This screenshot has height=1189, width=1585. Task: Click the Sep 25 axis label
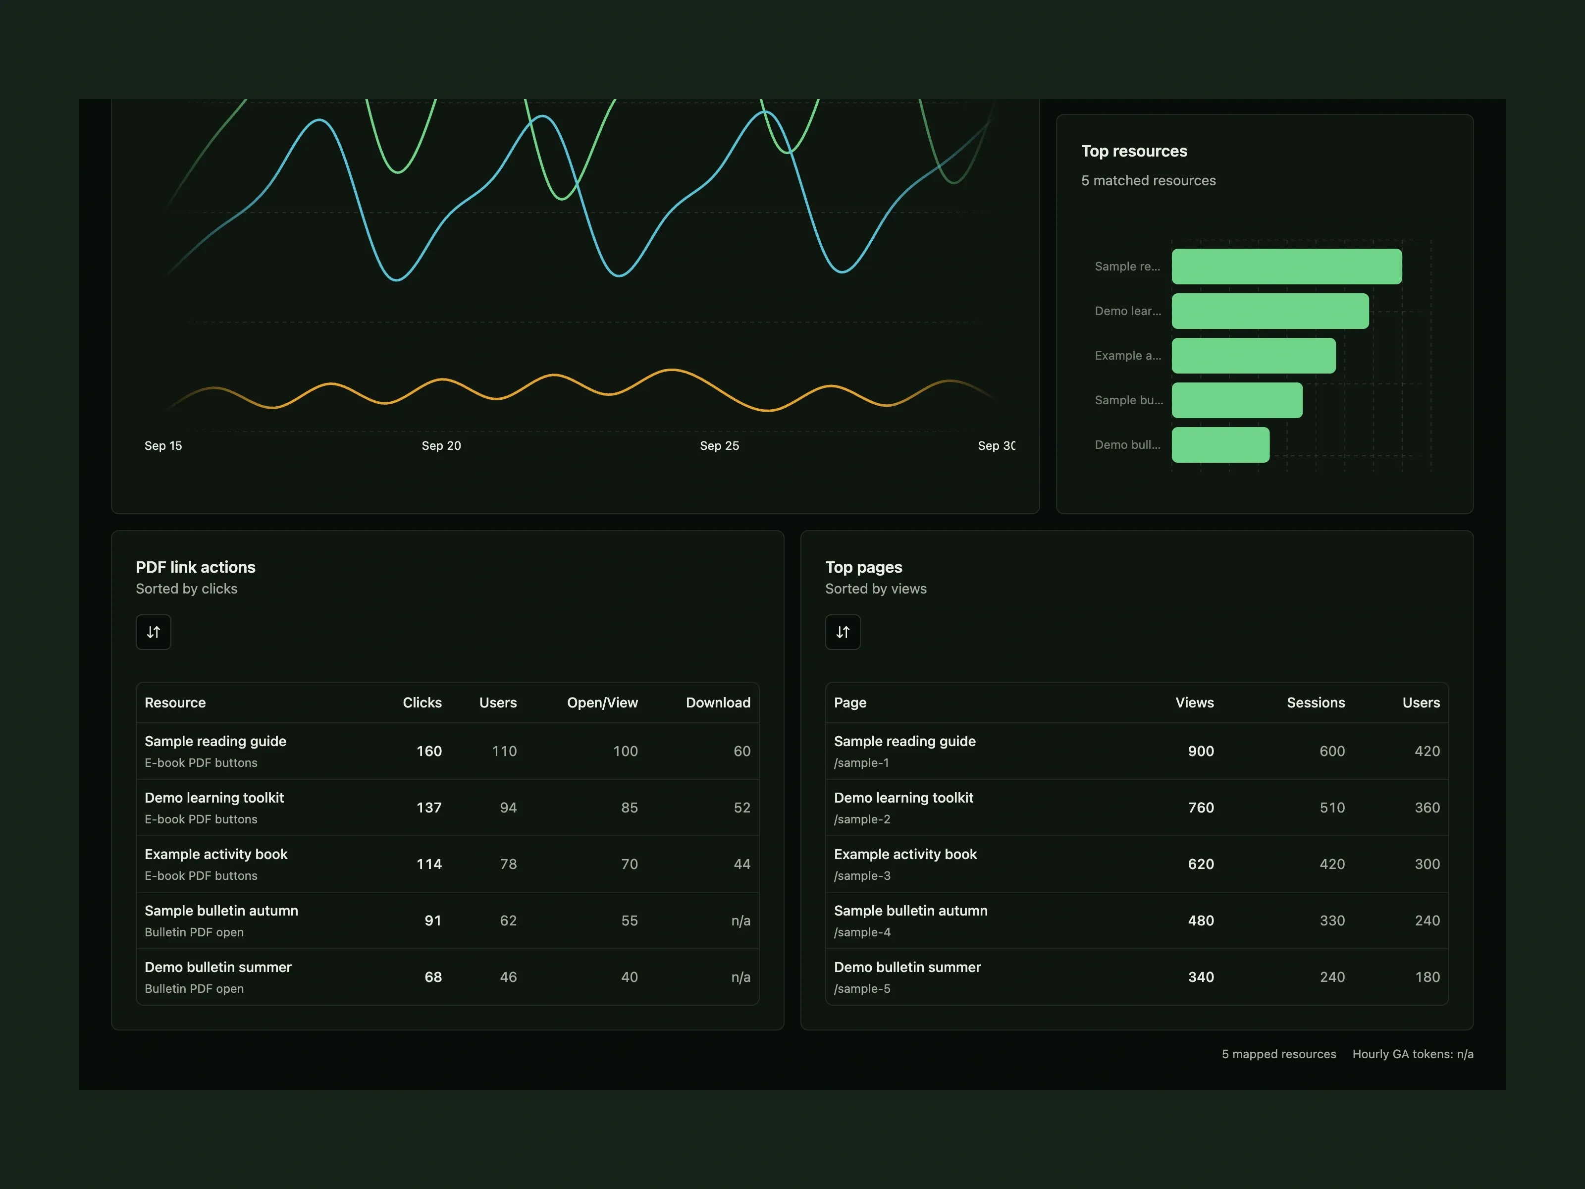coord(719,446)
